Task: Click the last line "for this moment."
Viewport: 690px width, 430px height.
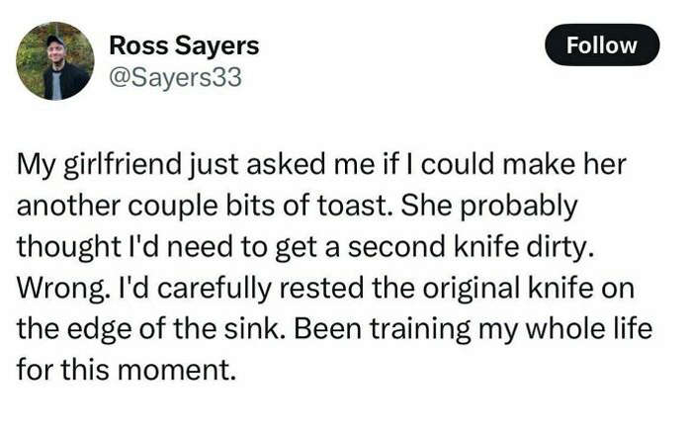Action: pos(126,371)
